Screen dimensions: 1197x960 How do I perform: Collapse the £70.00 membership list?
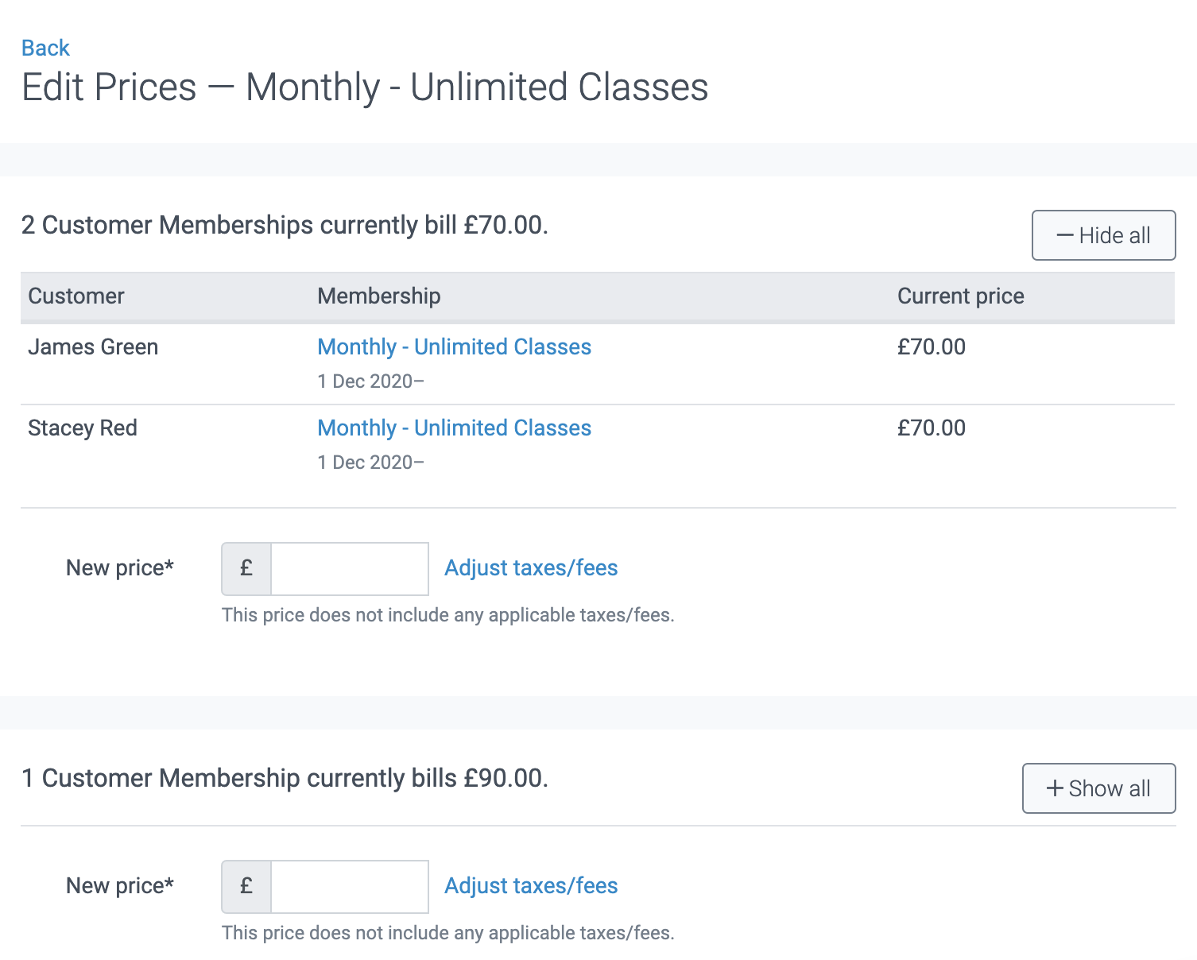tap(1103, 234)
